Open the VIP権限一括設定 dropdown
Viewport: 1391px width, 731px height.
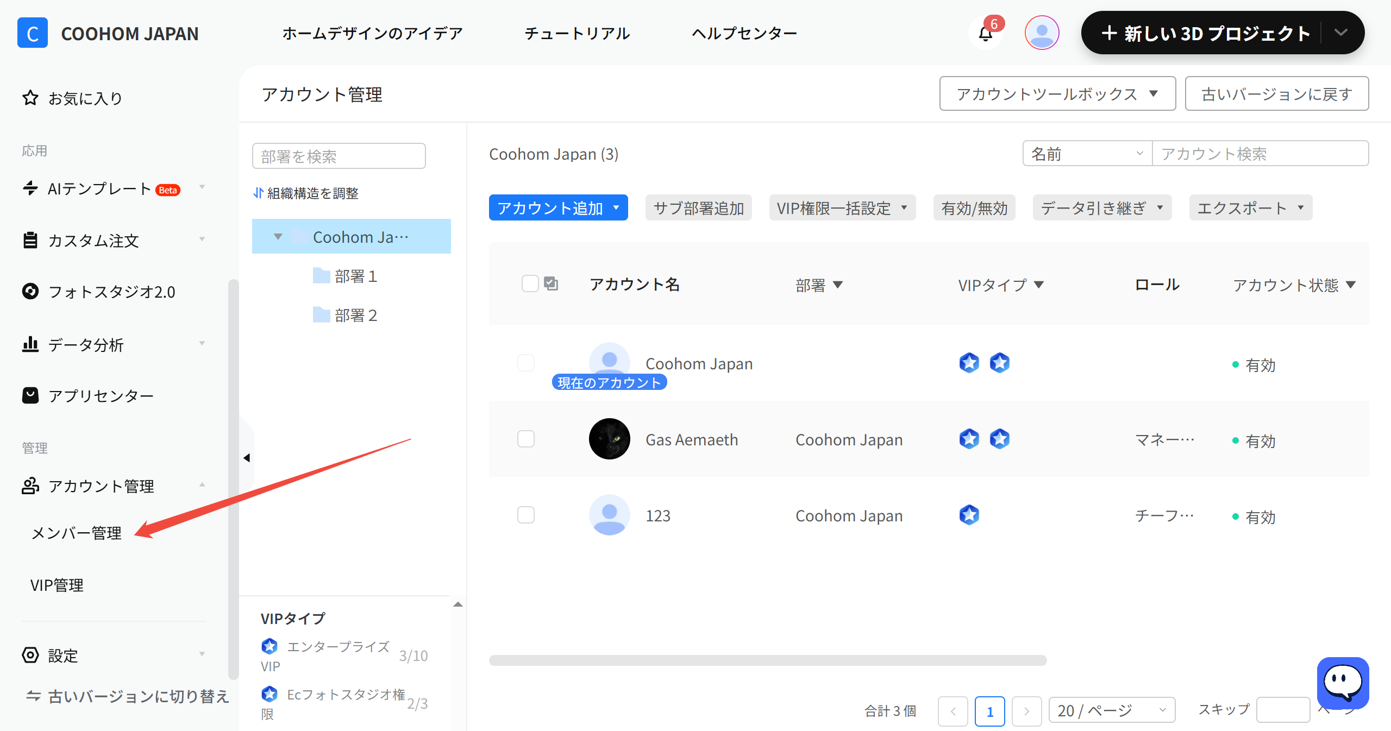[842, 207]
